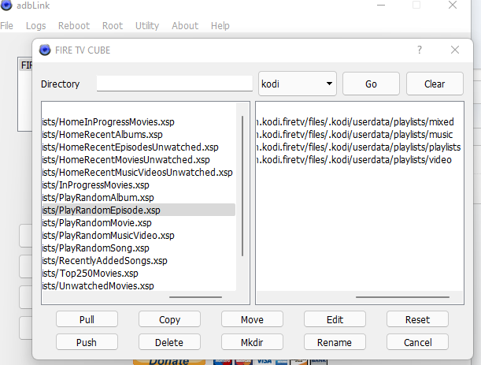Select Top250Movies.xsp file
Viewport: 481px width, 365px height.
(x=139, y=273)
